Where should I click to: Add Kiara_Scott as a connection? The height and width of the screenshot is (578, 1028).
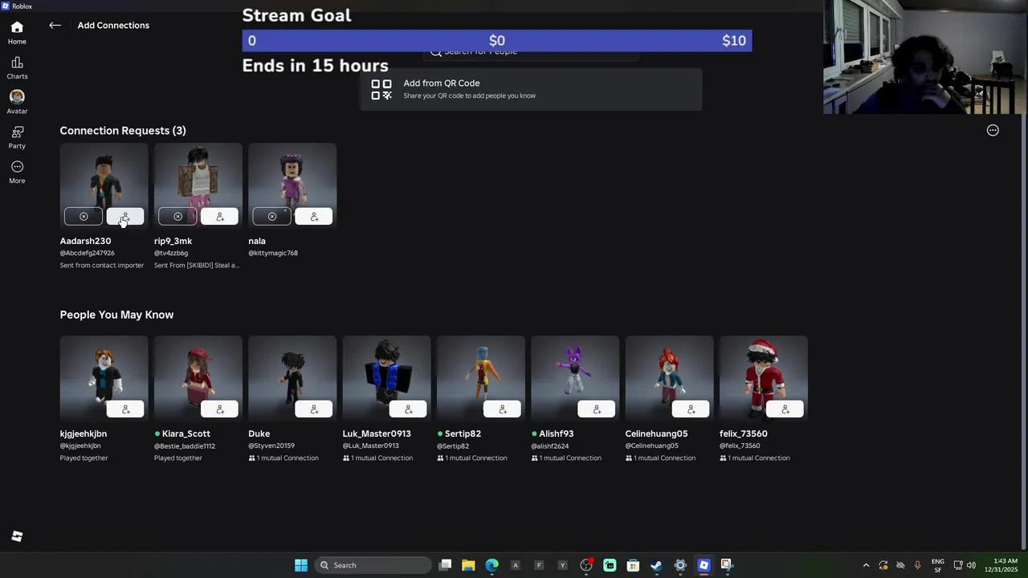pos(219,409)
